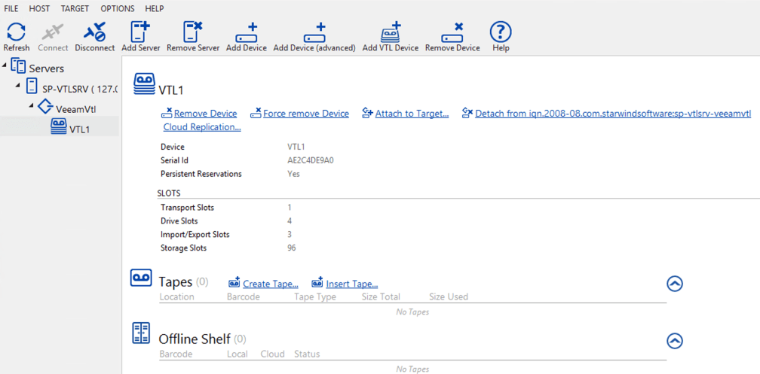Collapse the Offline Shelf section chevron
This screenshot has height=374, width=760.
675,341
